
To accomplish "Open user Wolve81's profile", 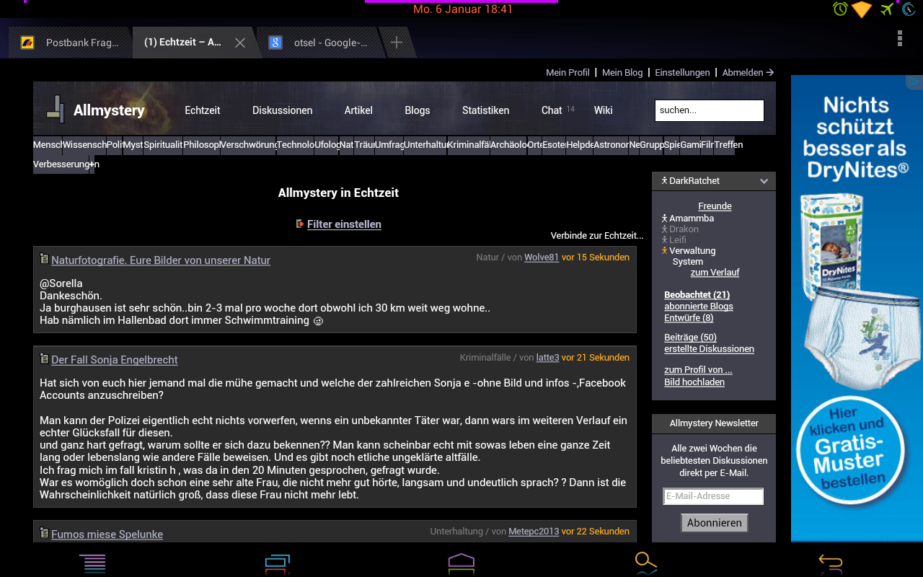I will [x=542, y=257].
